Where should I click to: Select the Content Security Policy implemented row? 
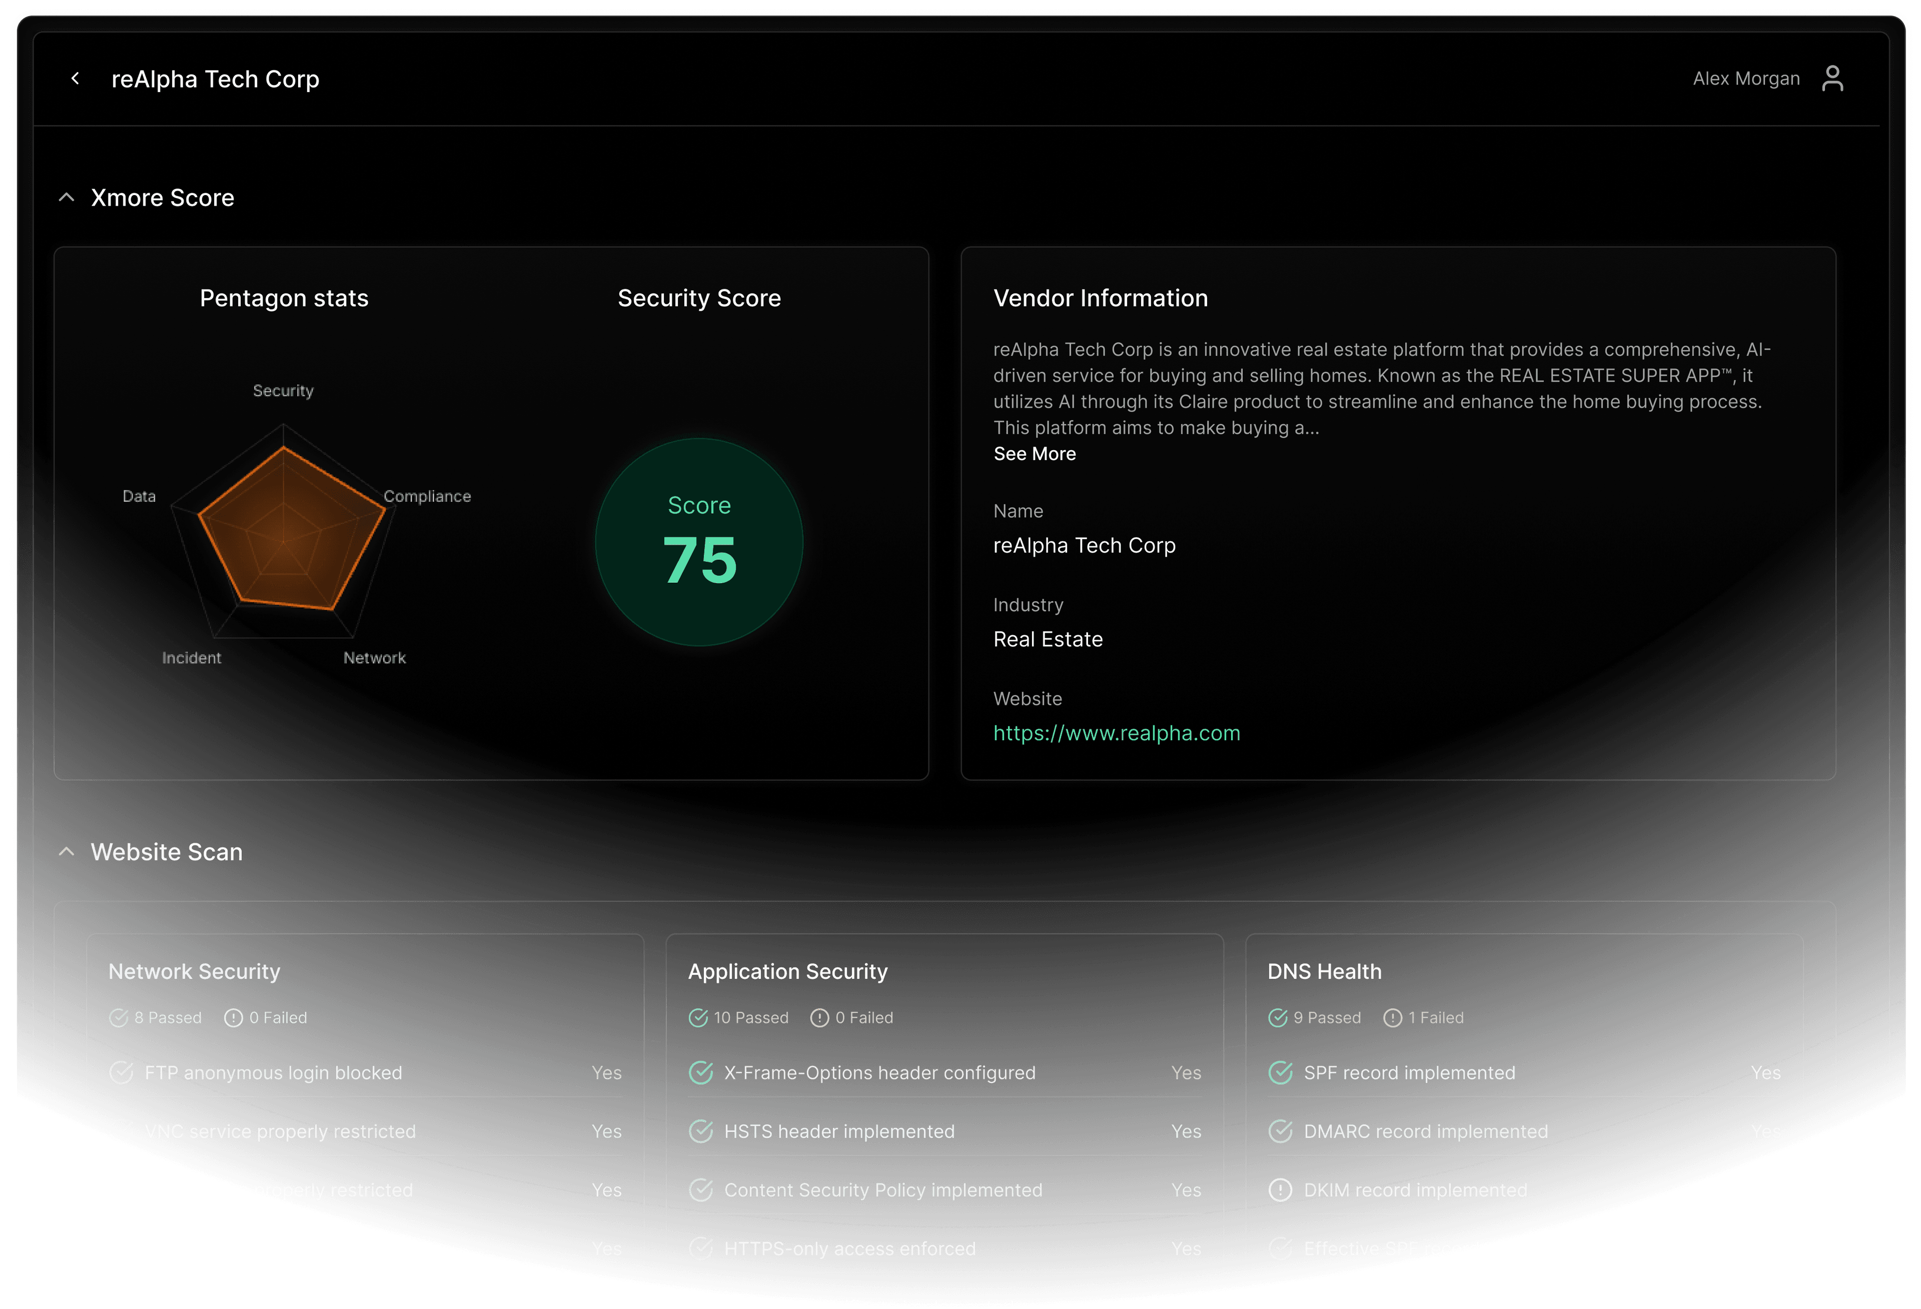pyautogui.click(x=945, y=1190)
